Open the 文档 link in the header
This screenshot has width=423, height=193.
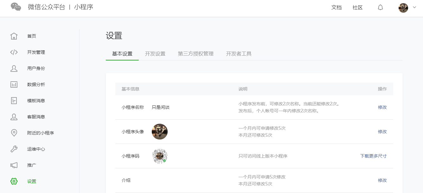pyautogui.click(x=336, y=8)
